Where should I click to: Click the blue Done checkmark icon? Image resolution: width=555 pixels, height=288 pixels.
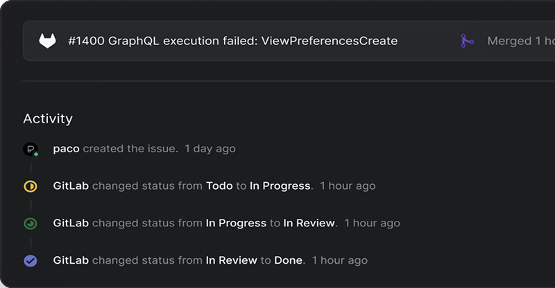(31, 261)
